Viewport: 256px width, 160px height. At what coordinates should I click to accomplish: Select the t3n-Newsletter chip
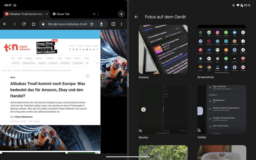click(x=78, y=63)
